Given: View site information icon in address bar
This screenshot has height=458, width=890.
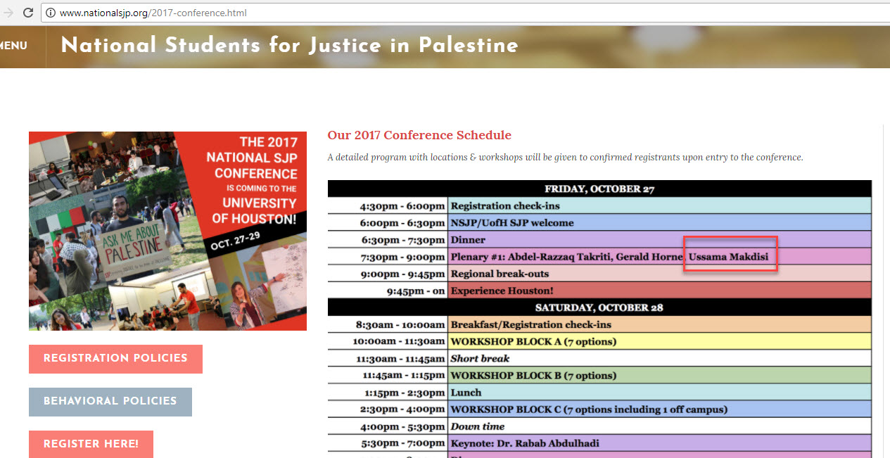Looking at the screenshot, I should [50, 13].
